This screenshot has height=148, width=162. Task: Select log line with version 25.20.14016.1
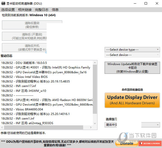(35, 114)
